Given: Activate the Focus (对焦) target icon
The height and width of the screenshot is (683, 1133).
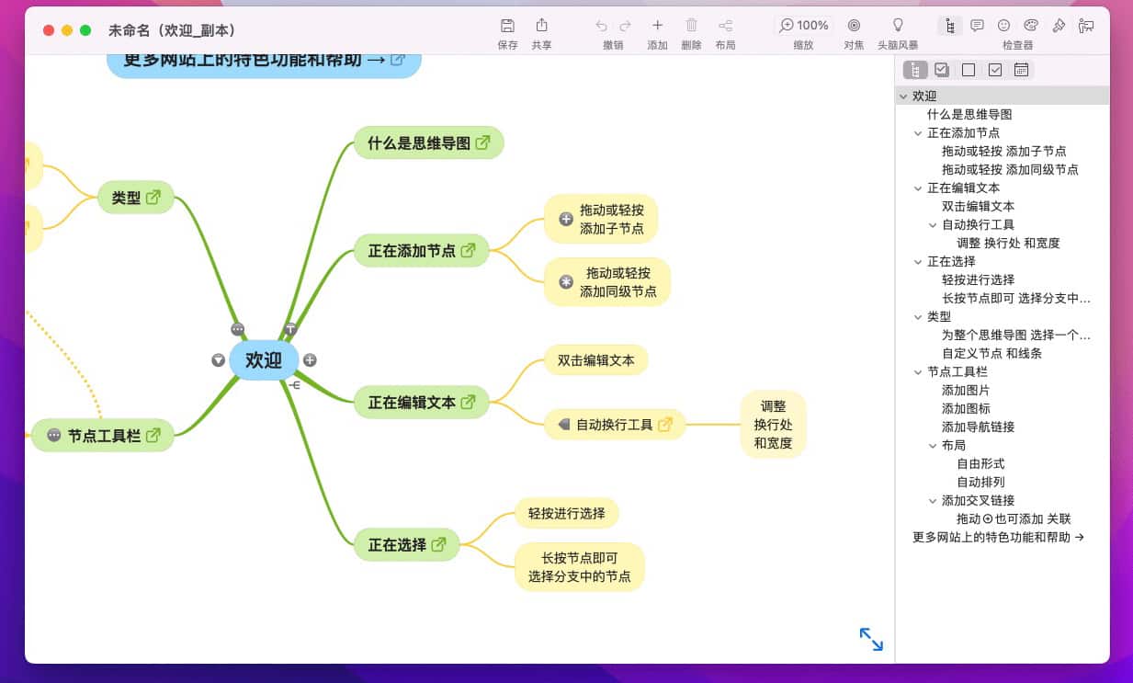Looking at the screenshot, I should (x=854, y=26).
